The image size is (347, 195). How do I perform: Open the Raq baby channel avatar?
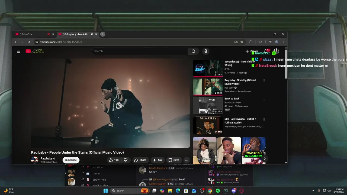click(x=35, y=160)
